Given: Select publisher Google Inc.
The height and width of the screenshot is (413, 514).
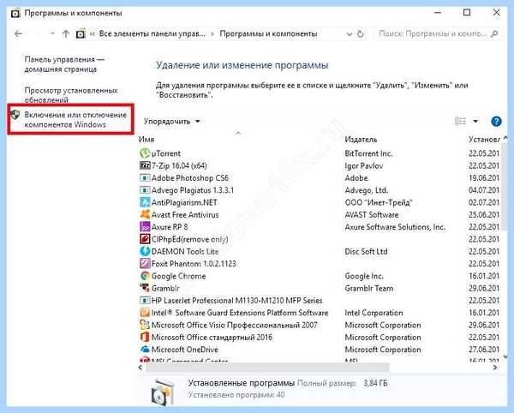Looking at the screenshot, I should pyautogui.click(x=364, y=276).
